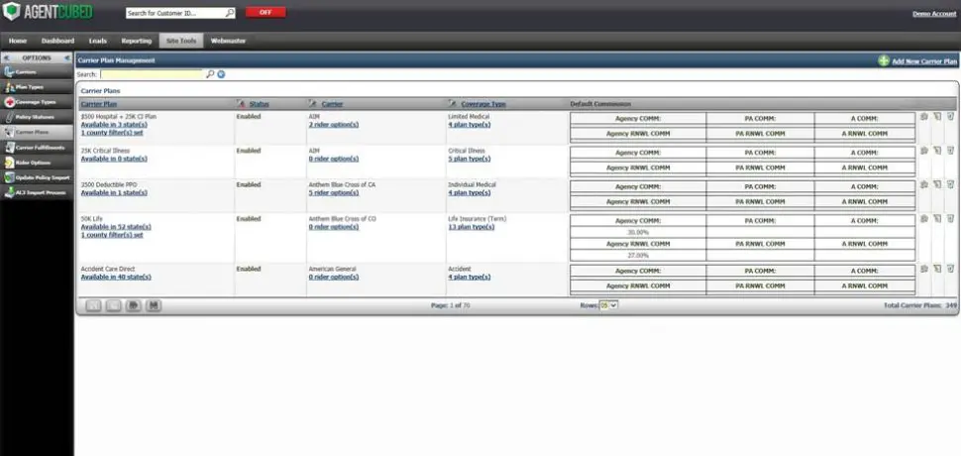The height and width of the screenshot is (456, 961).
Task: Delete the 25K Critical Illness plan via trash icon
Action: click(950, 150)
